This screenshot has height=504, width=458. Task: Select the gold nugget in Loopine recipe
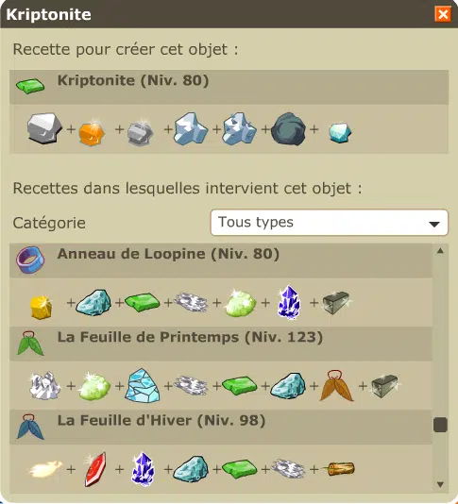click(41, 307)
